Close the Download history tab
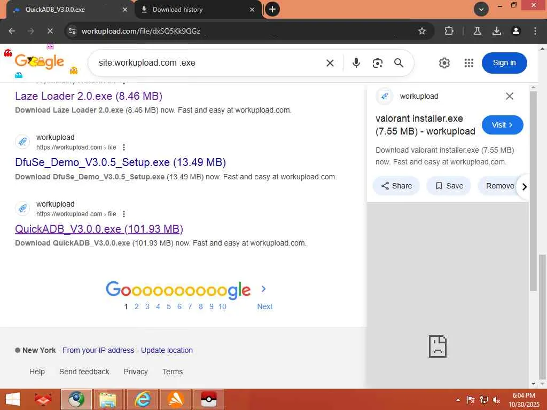The height and width of the screenshot is (410, 547). 252,10
